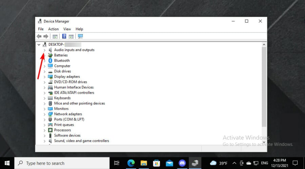The image size is (305, 169).
Task: Open the Windows Start menu
Action: point(7,163)
